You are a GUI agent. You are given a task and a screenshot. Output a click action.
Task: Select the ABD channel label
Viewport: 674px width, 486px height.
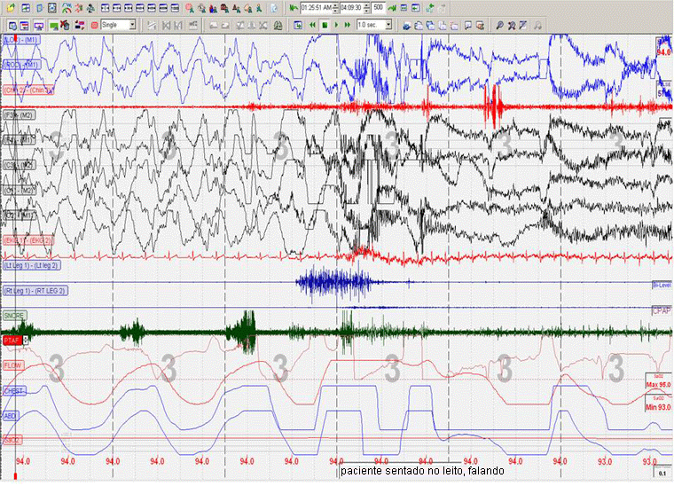coord(12,415)
